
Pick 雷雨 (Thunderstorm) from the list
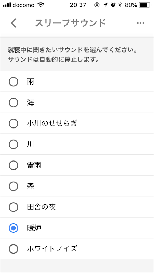[13, 165]
